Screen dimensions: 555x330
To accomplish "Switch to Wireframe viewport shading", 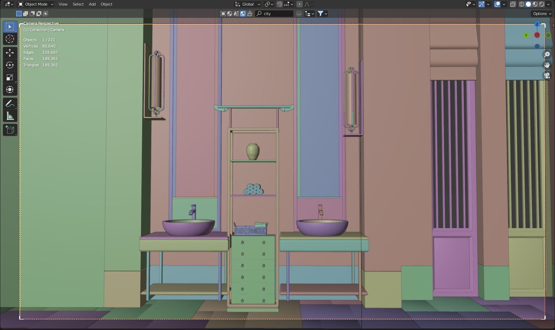I will coord(522,4).
